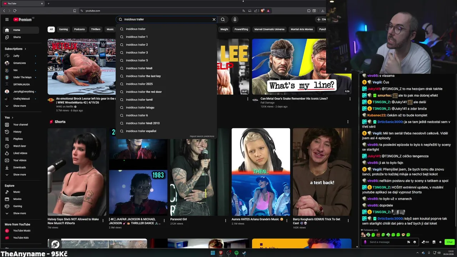
Task: Reload the page in the browser
Action: point(15,11)
